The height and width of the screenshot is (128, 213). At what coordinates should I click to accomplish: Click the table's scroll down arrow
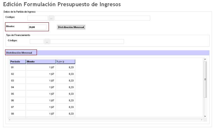pos(205,116)
